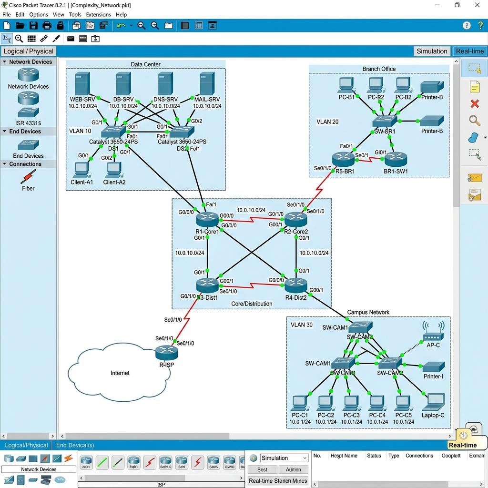Click the AP-C access point in Campus Network
The width and height of the screenshot is (488, 488).
tap(433, 332)
